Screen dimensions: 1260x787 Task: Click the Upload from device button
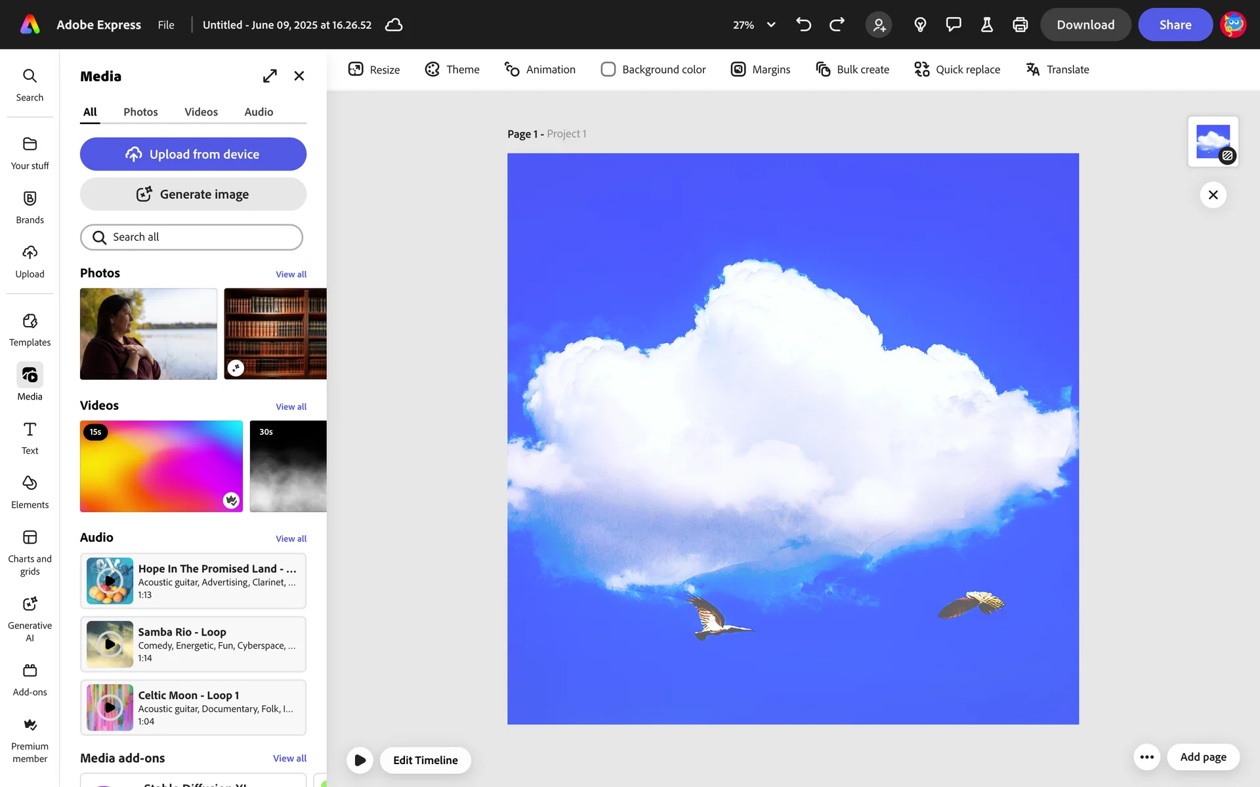[x=193, y=154]
